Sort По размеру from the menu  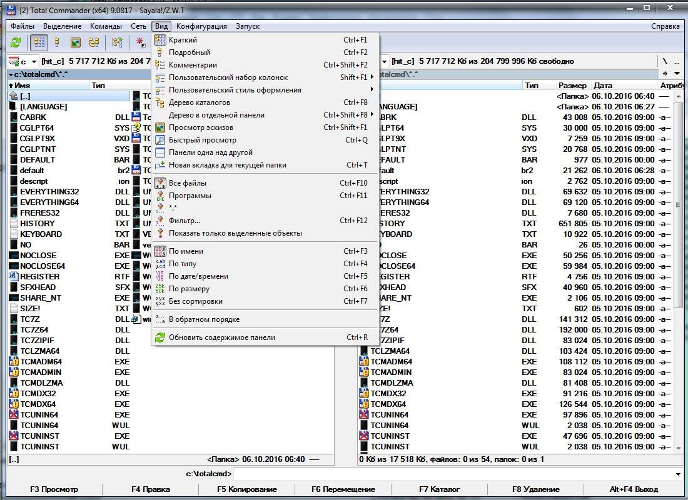(265, 289)
